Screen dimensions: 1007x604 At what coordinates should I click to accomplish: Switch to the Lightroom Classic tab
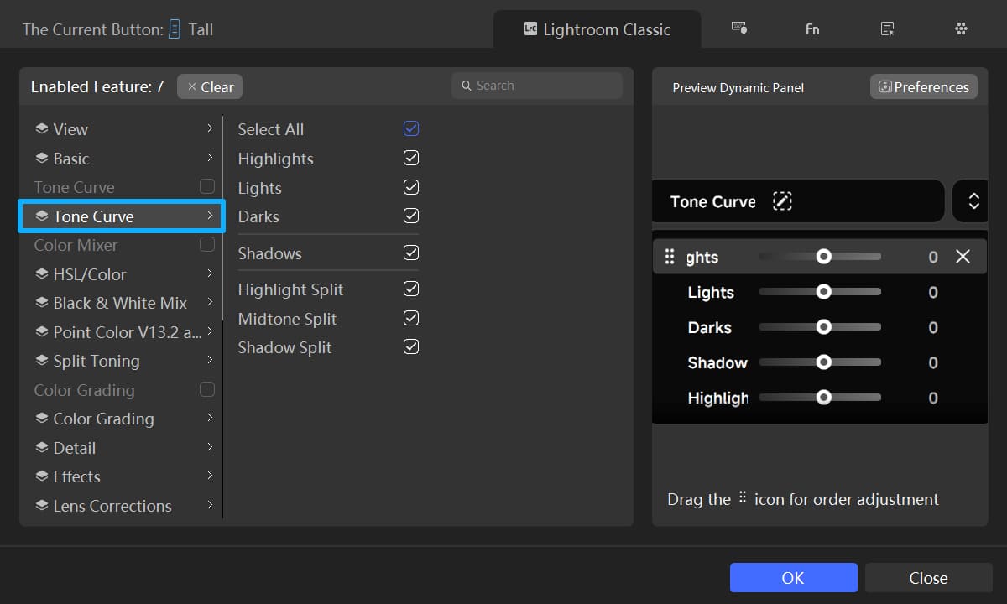(597, 29)
